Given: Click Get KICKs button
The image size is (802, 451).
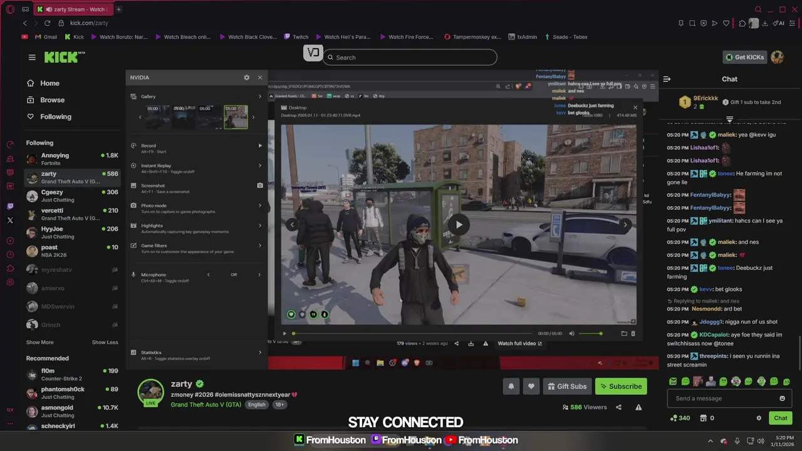Looking at the screenshot, I should pos(744,57).
